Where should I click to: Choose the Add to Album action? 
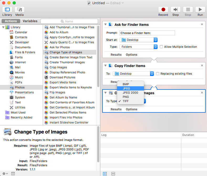click(x=59, y=32)
